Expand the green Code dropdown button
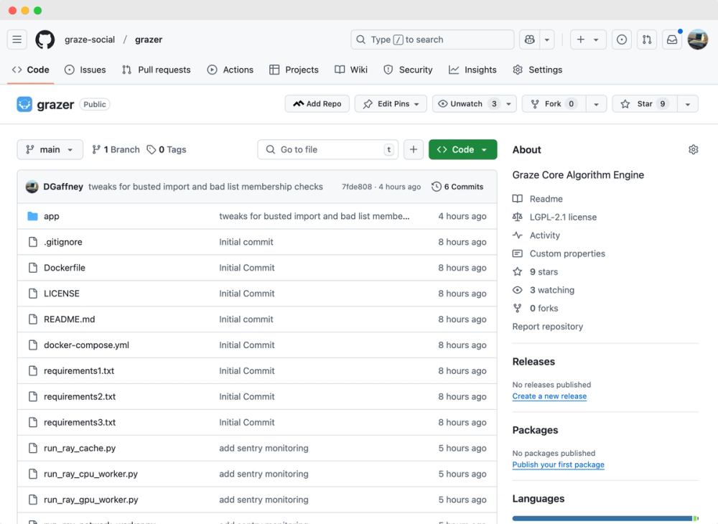This screenshot has width=718, height=524. coord(462,149)
